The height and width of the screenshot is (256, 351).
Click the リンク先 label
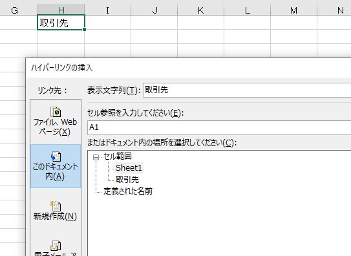tap(52, 91)
